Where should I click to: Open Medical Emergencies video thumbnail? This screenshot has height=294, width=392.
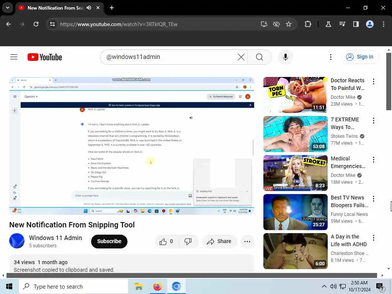(295, 173)
